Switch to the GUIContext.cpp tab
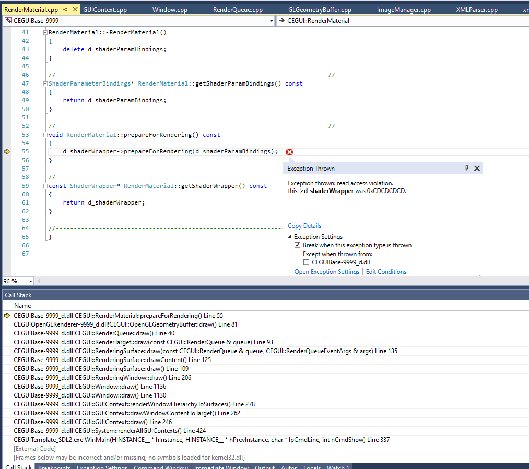The width and height of the screenshot is (529, 469). [105, 10]
